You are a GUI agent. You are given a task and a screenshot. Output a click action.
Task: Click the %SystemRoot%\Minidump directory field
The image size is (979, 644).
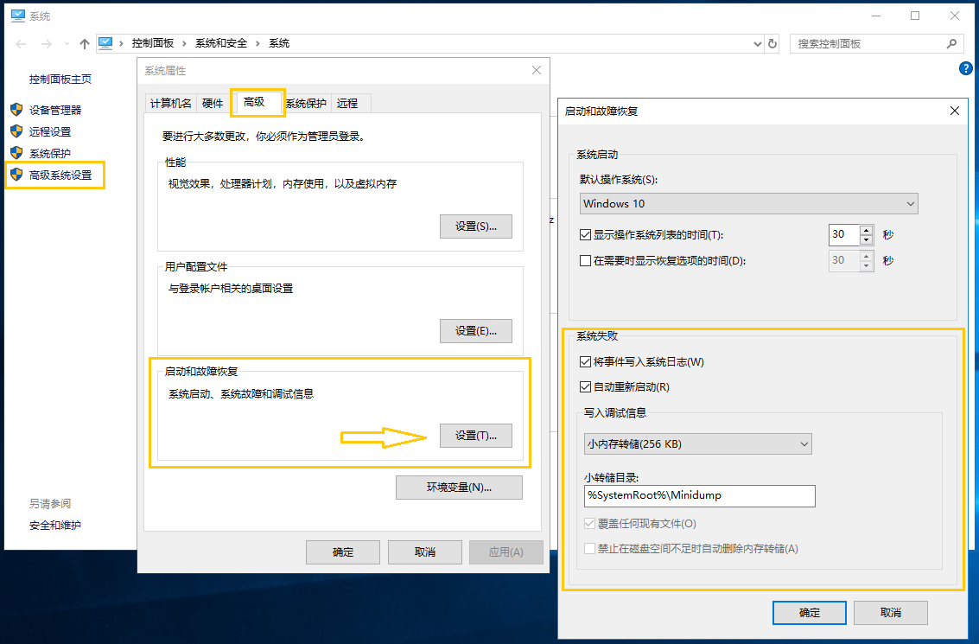[x=698, y=496]
